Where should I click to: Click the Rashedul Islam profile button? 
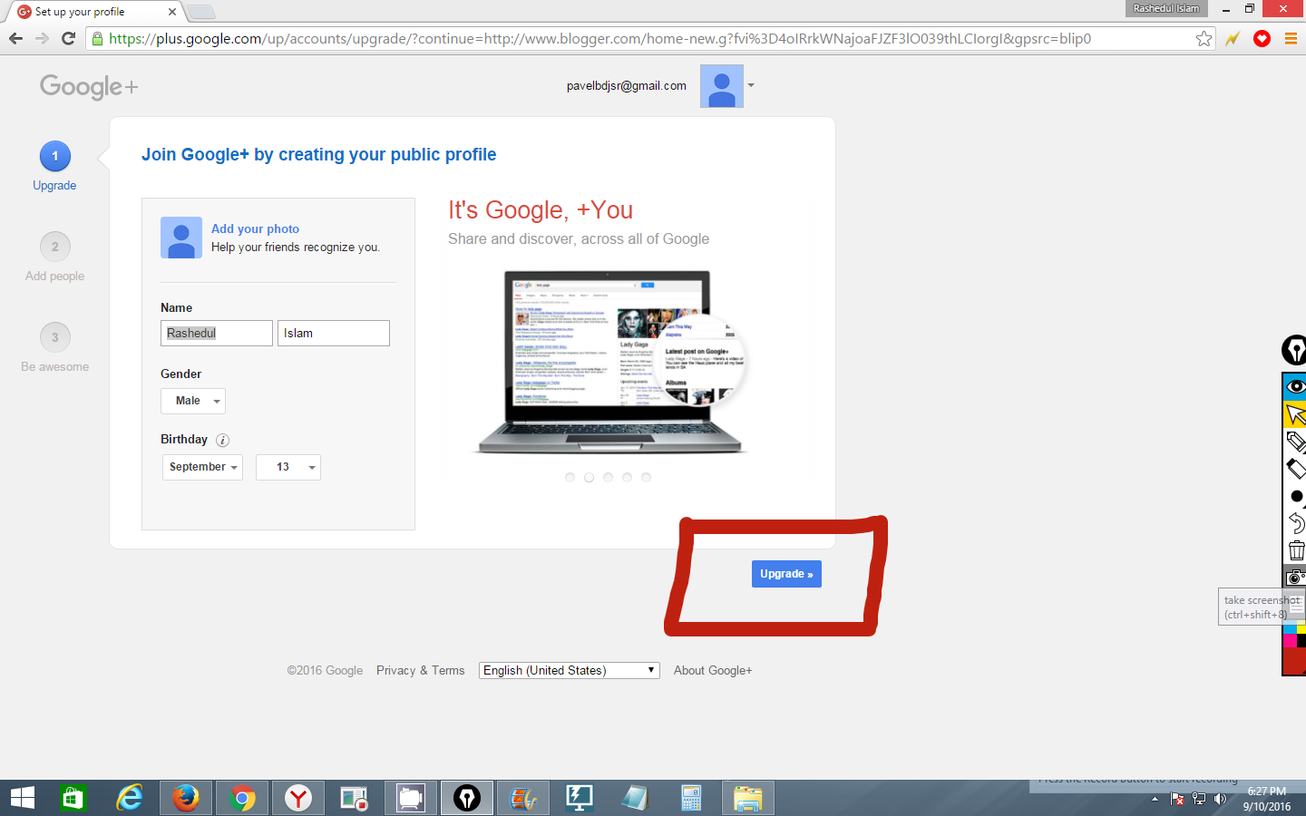click(x=1165, y=8)
